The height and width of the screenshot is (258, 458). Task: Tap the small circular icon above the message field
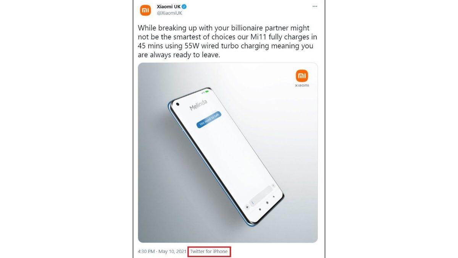(x=273, y=185)
